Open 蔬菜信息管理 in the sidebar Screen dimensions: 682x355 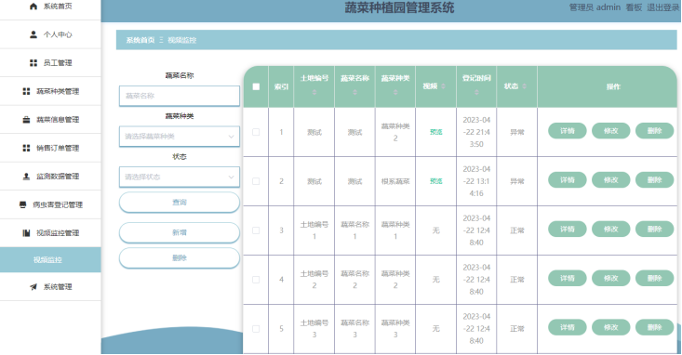pyautogui.click(x=50, y=120)
